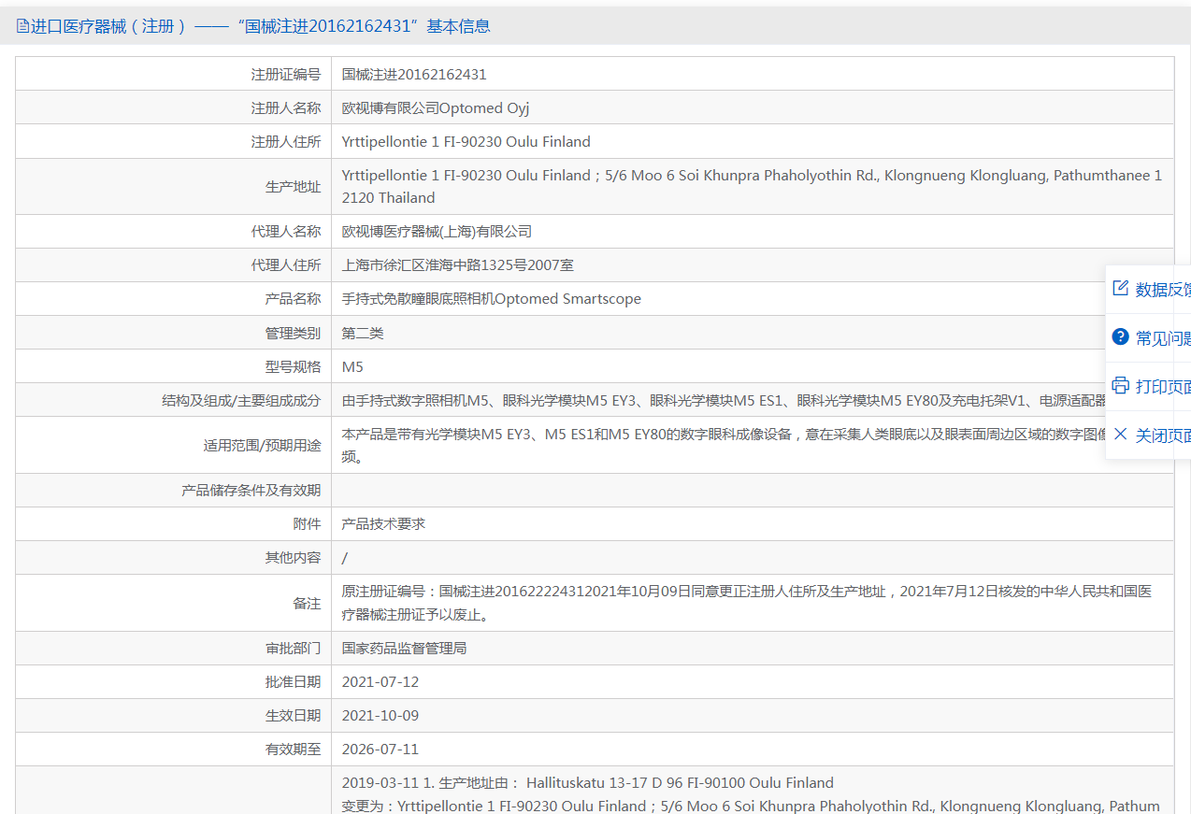
Task: Click agent address 上海市徐汇区淮海中路1325号2007室
Action: pyautogui.click(x=458, y=265)
